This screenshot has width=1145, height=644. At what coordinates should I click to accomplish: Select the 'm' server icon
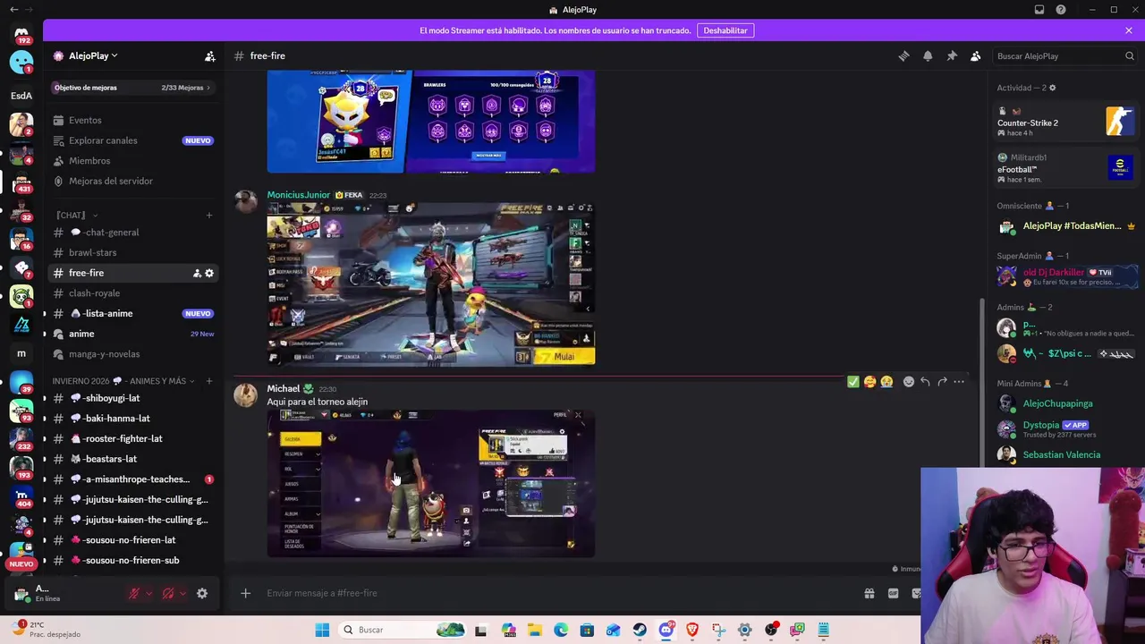(21, 353)
